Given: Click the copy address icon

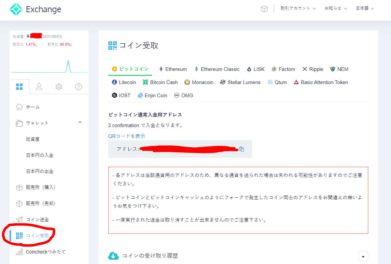Looking at the screenshot, I should [x=242, y=149].
